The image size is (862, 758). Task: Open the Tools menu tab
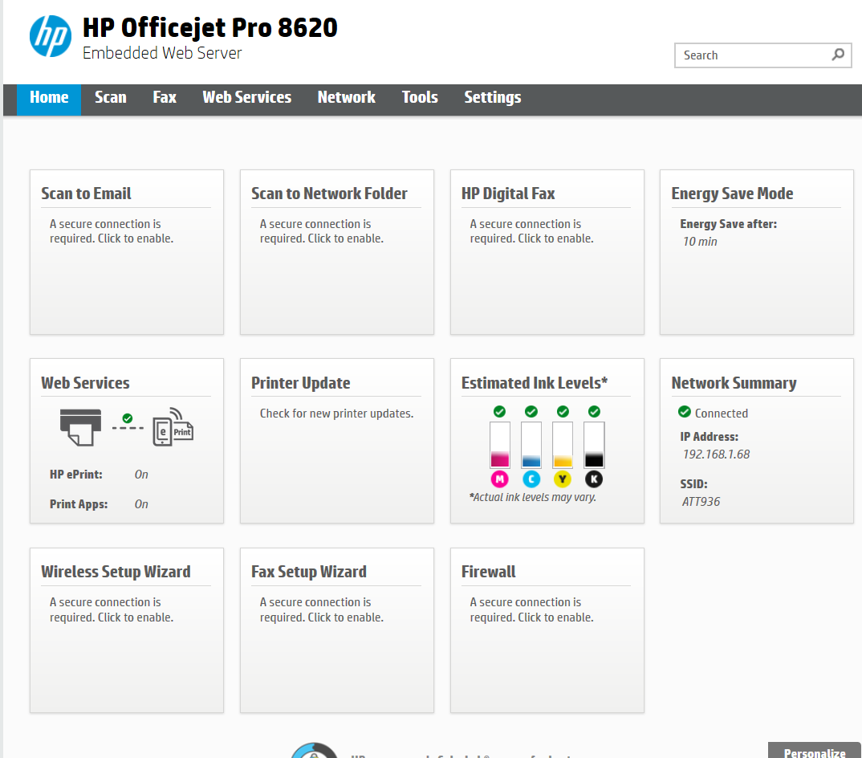click(420, 97)
